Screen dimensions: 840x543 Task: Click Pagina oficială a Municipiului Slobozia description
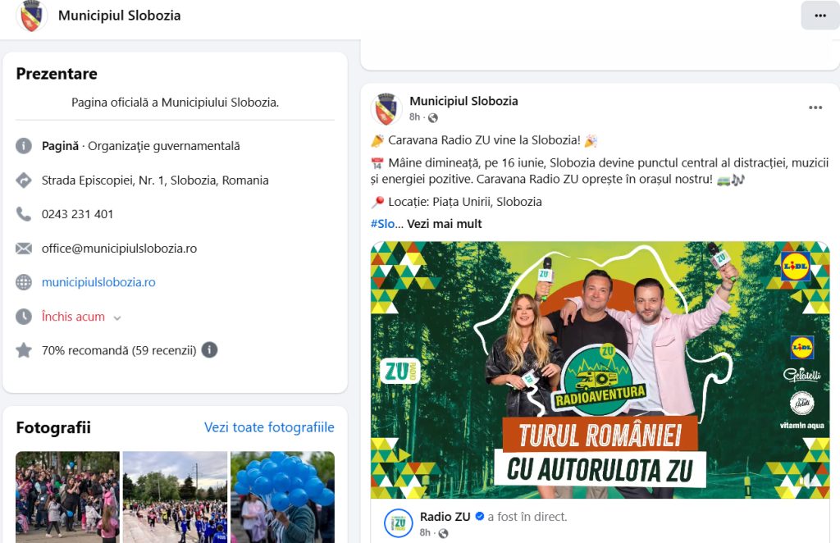[x=176, y=103]
